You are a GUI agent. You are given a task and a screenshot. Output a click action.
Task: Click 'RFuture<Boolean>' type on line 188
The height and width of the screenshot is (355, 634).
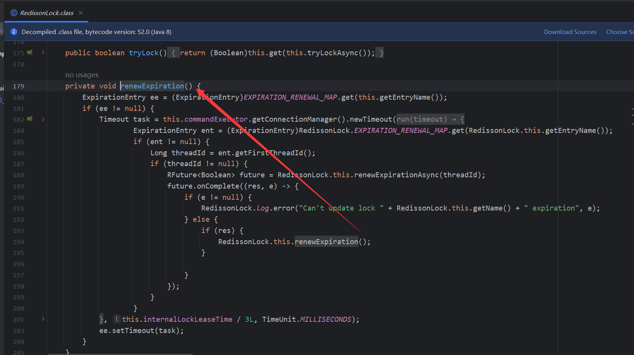click(201, 175)
